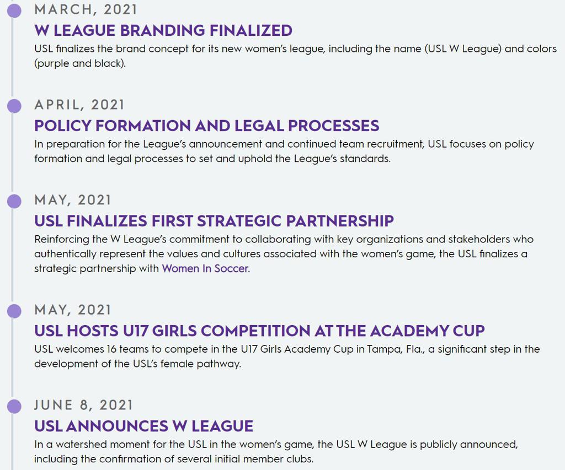Click the paragraph about 16 teams in Tampa
The height and width of the screenshot is (470, 565).
[x=286, y=356]
